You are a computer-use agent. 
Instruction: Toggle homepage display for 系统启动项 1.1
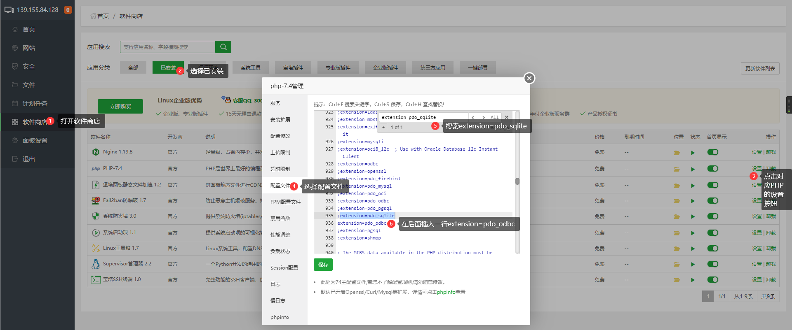pos(712,233)
